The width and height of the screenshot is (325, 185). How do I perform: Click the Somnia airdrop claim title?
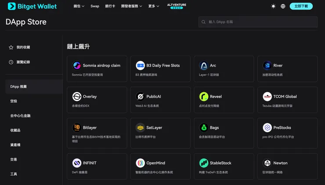coord(101,66)
